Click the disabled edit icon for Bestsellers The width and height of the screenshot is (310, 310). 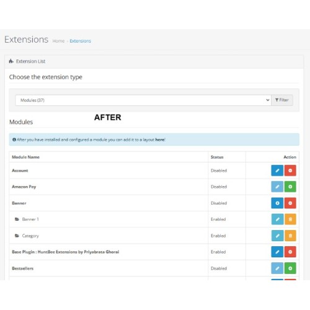pos(277,268)
